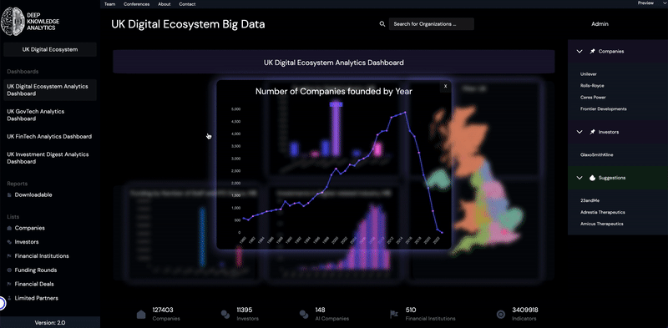Click the search magnifier icon
Screen dimensions: 668x328
coord(382,24)
